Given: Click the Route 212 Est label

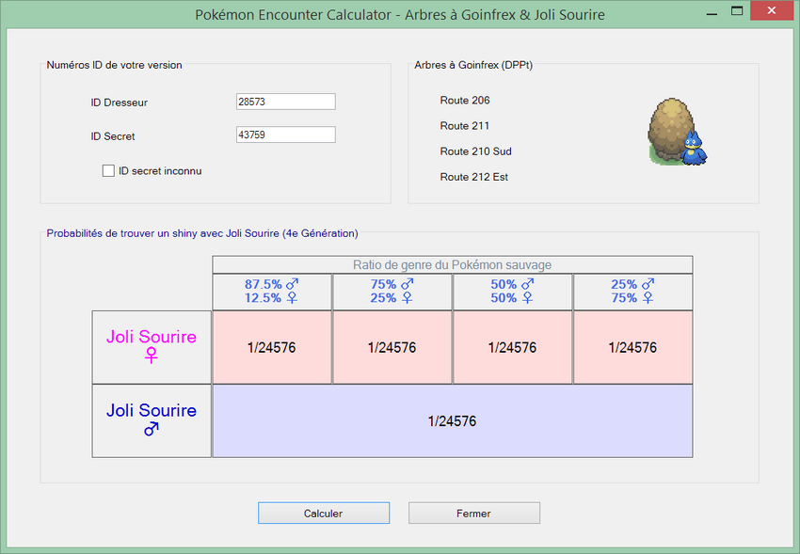Looking at the screenshot, I should (473, 177).
